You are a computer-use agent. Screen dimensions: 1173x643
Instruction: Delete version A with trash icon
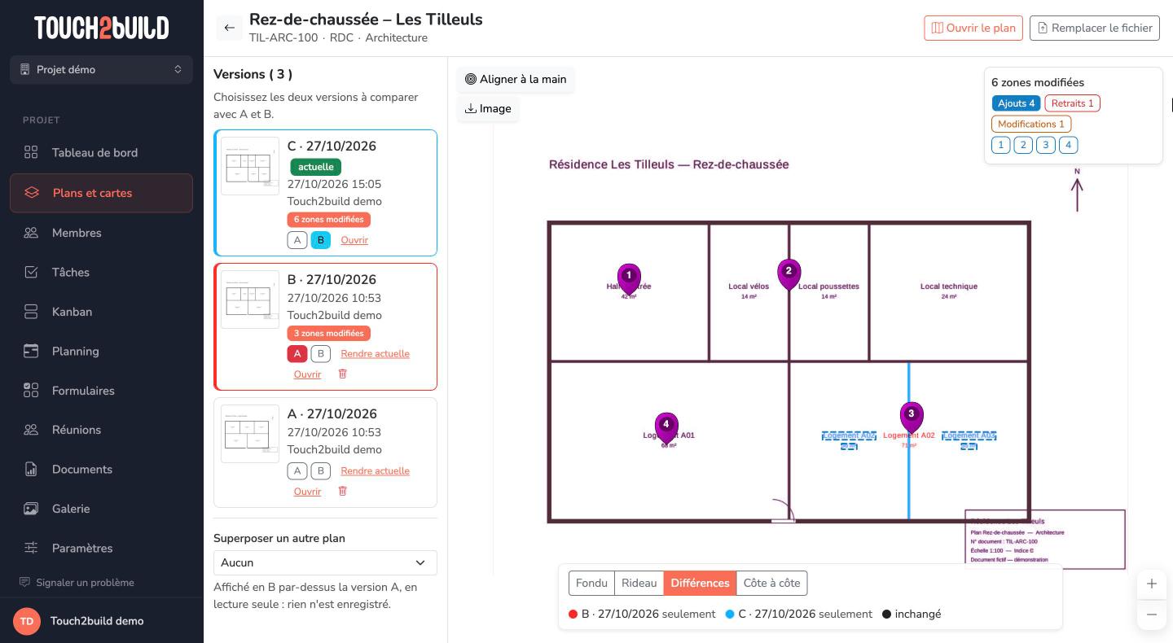[x=342, y=491]
